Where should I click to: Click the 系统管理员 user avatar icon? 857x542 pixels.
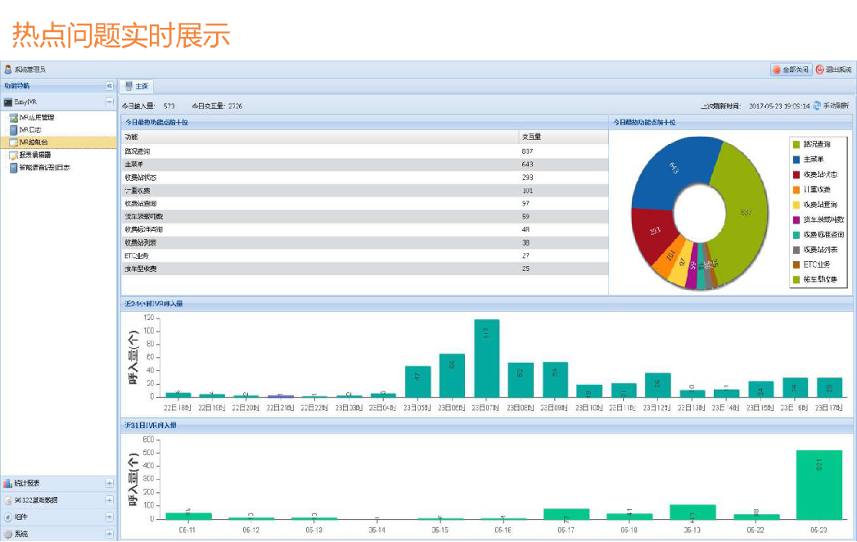(x=8, y=70)
